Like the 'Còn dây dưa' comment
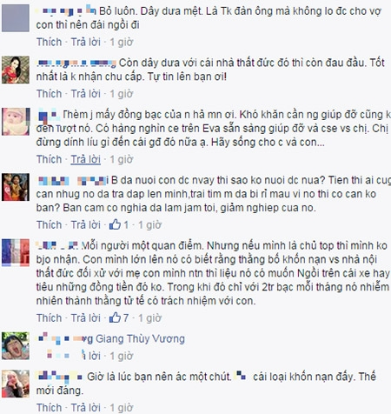 click(49, 94)
